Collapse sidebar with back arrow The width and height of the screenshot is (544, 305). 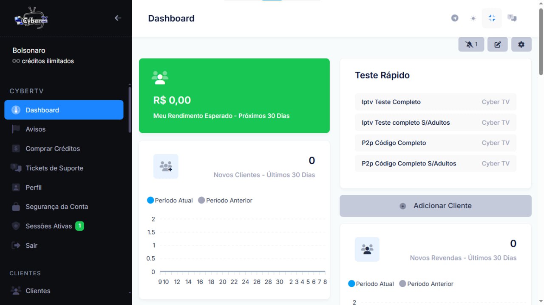[x=118, y=18]
